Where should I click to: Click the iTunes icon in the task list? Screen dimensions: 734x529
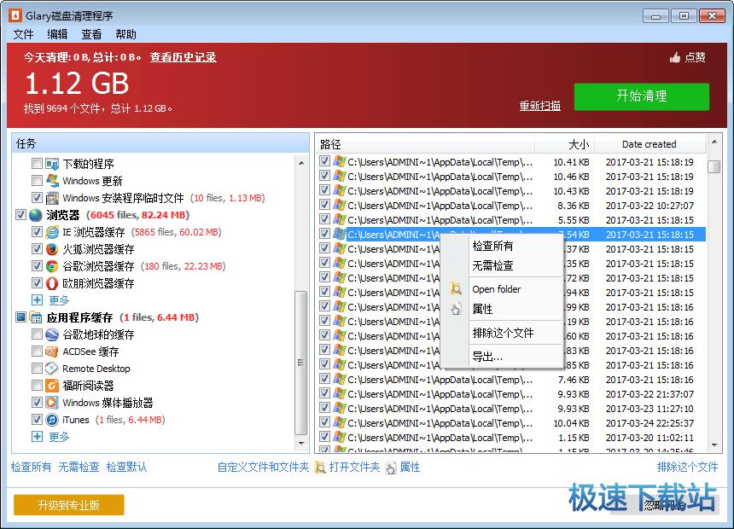(x=51, y=419)
